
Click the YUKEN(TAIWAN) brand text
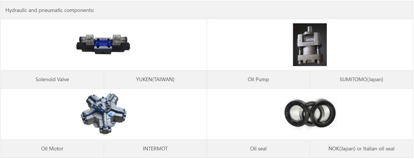155,79
